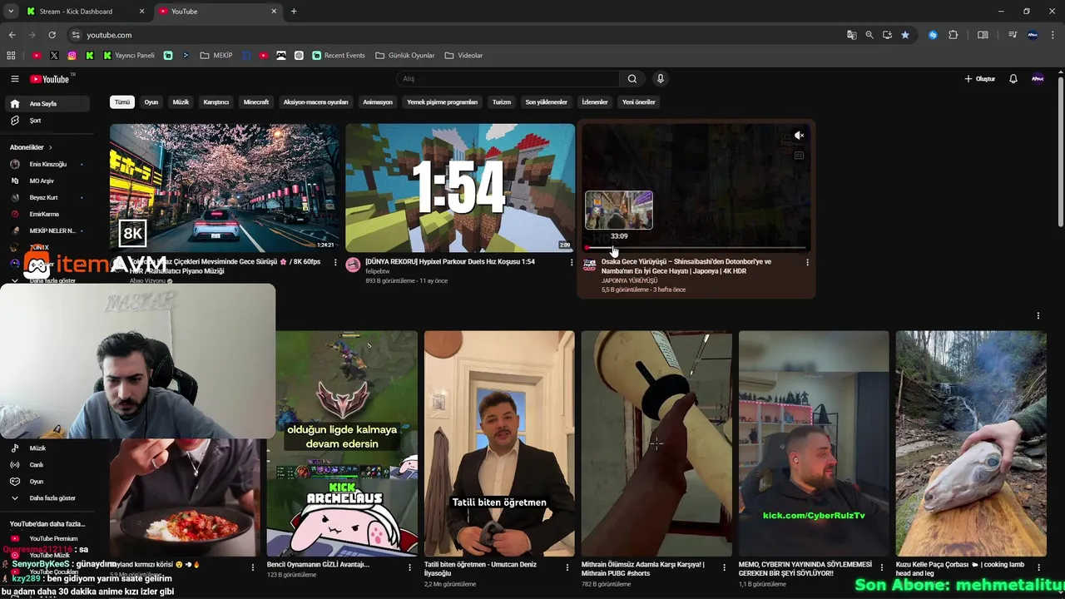Open the media control icon in Chrome toolbar

1013,35
